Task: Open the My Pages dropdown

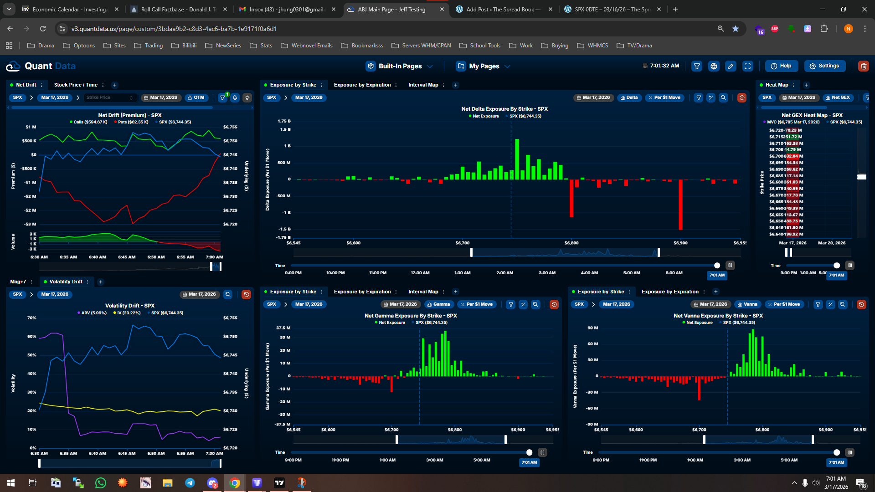Action: 484,66
